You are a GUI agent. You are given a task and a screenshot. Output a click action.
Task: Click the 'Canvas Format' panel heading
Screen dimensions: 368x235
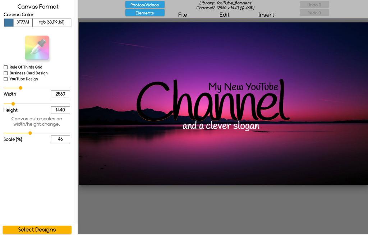click(x=38, y=6)
